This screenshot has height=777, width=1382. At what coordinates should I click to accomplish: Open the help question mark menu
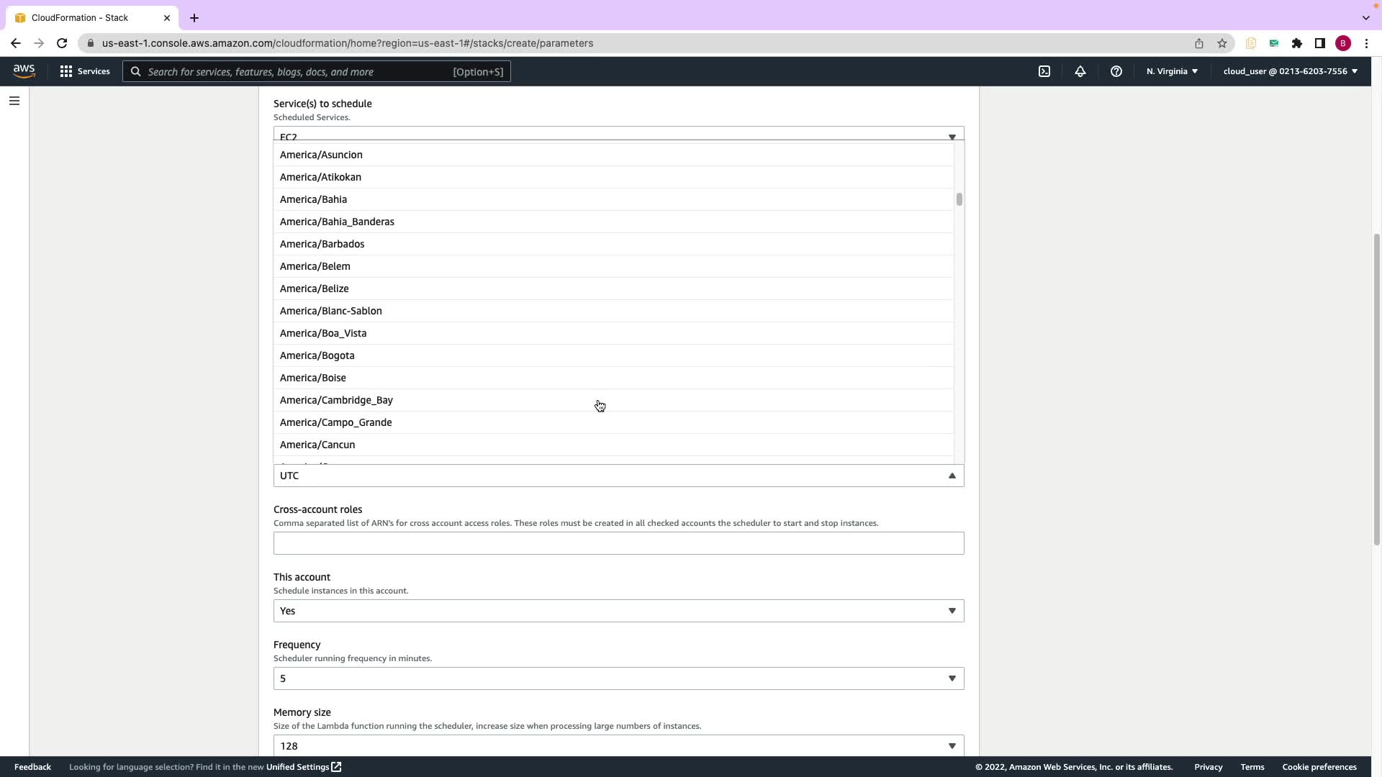point(1116,71)
